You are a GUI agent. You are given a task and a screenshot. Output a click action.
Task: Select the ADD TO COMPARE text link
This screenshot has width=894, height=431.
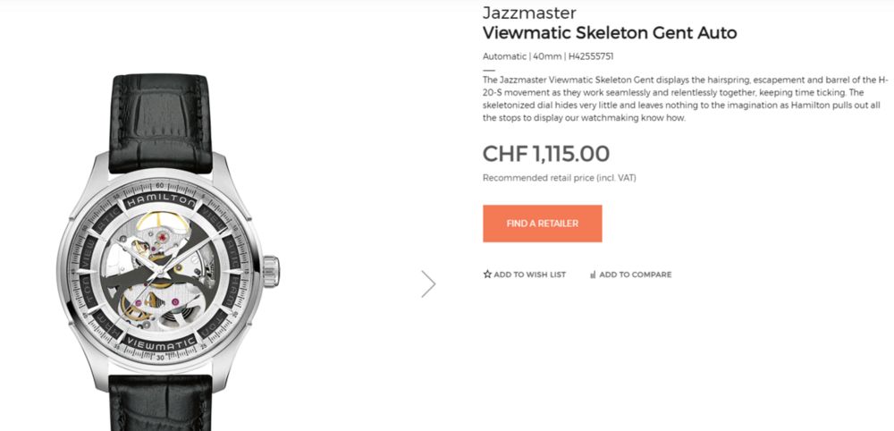click(x=635, y=275)
